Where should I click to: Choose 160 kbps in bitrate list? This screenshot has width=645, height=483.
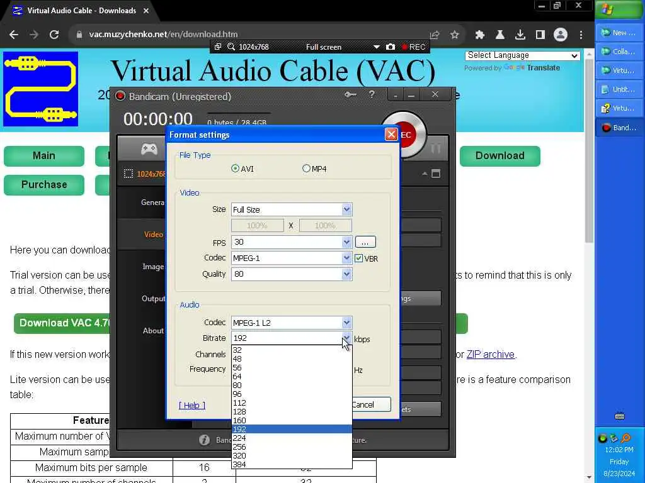[x=292, y=421]
